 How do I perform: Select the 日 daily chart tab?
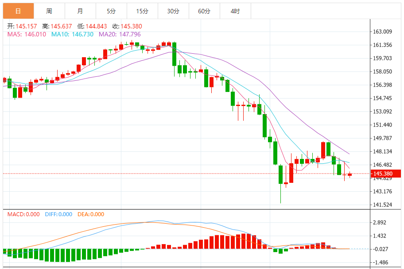coord(18,11)
